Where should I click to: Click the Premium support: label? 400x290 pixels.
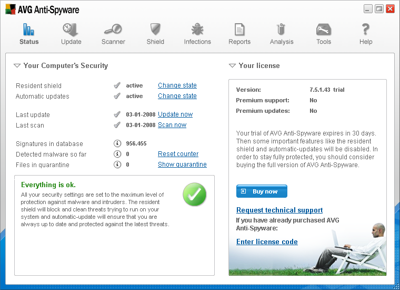263,100
